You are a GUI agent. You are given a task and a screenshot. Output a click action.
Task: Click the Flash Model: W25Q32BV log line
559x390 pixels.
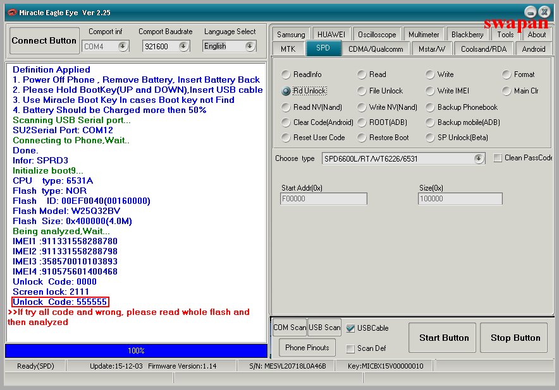66,211
